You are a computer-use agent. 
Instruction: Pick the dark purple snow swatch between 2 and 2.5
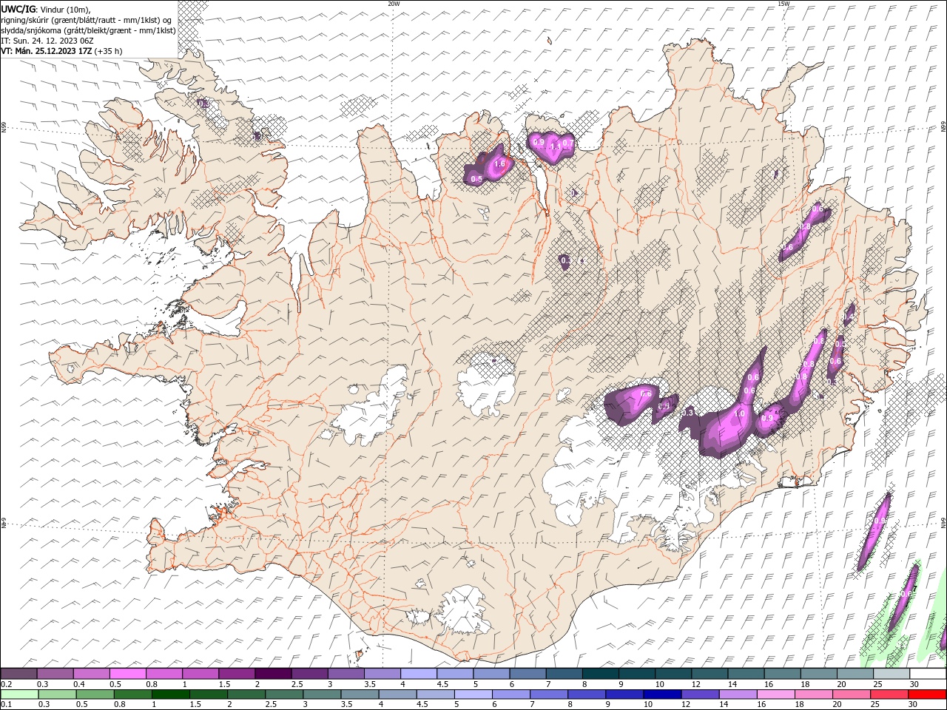(x=273, y=673)
